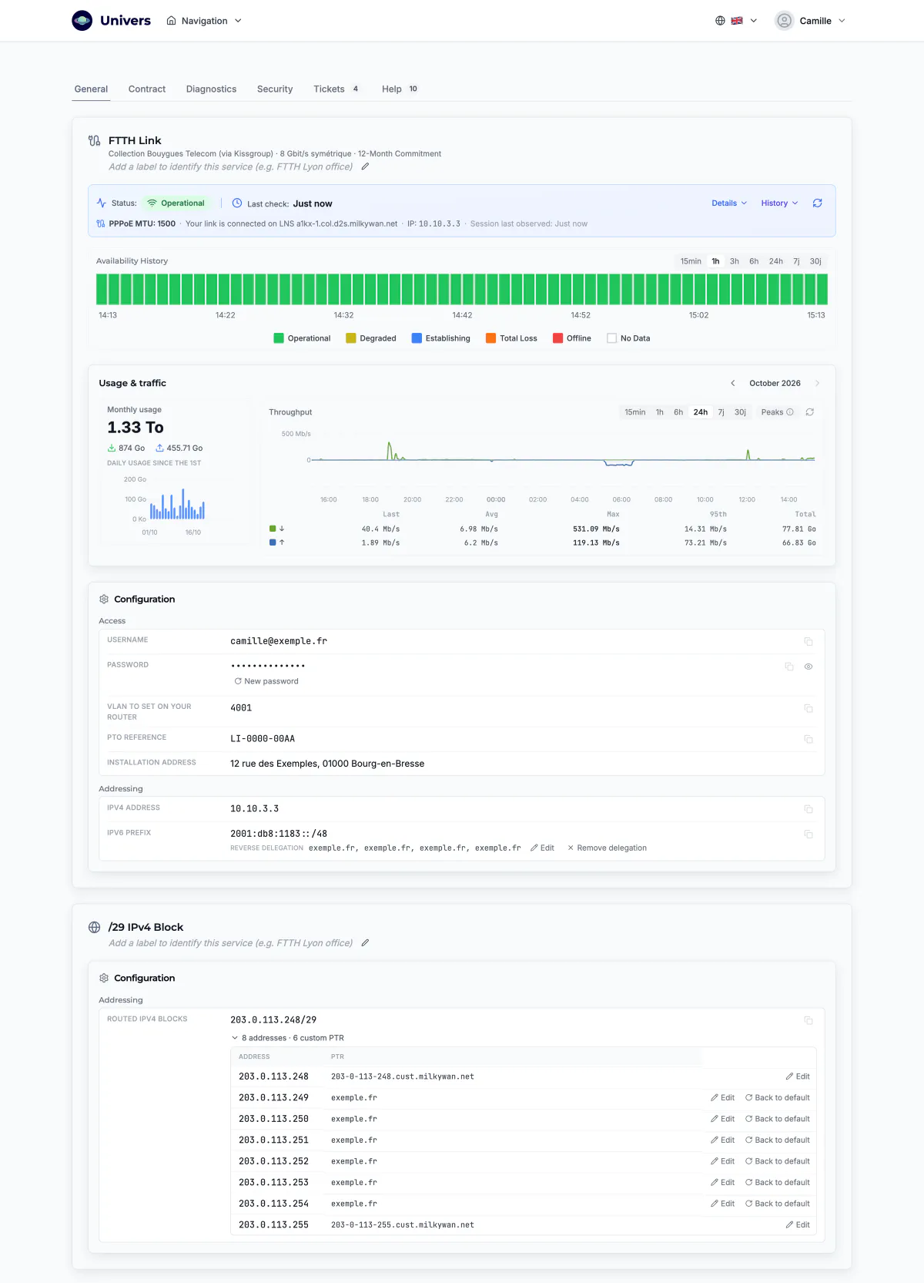The height and width of the screenshot is (1283, 924).
Task: Reset 203.0.113.249 PTR back to default
Action: pyautogui.click(x=778, y=1097)
